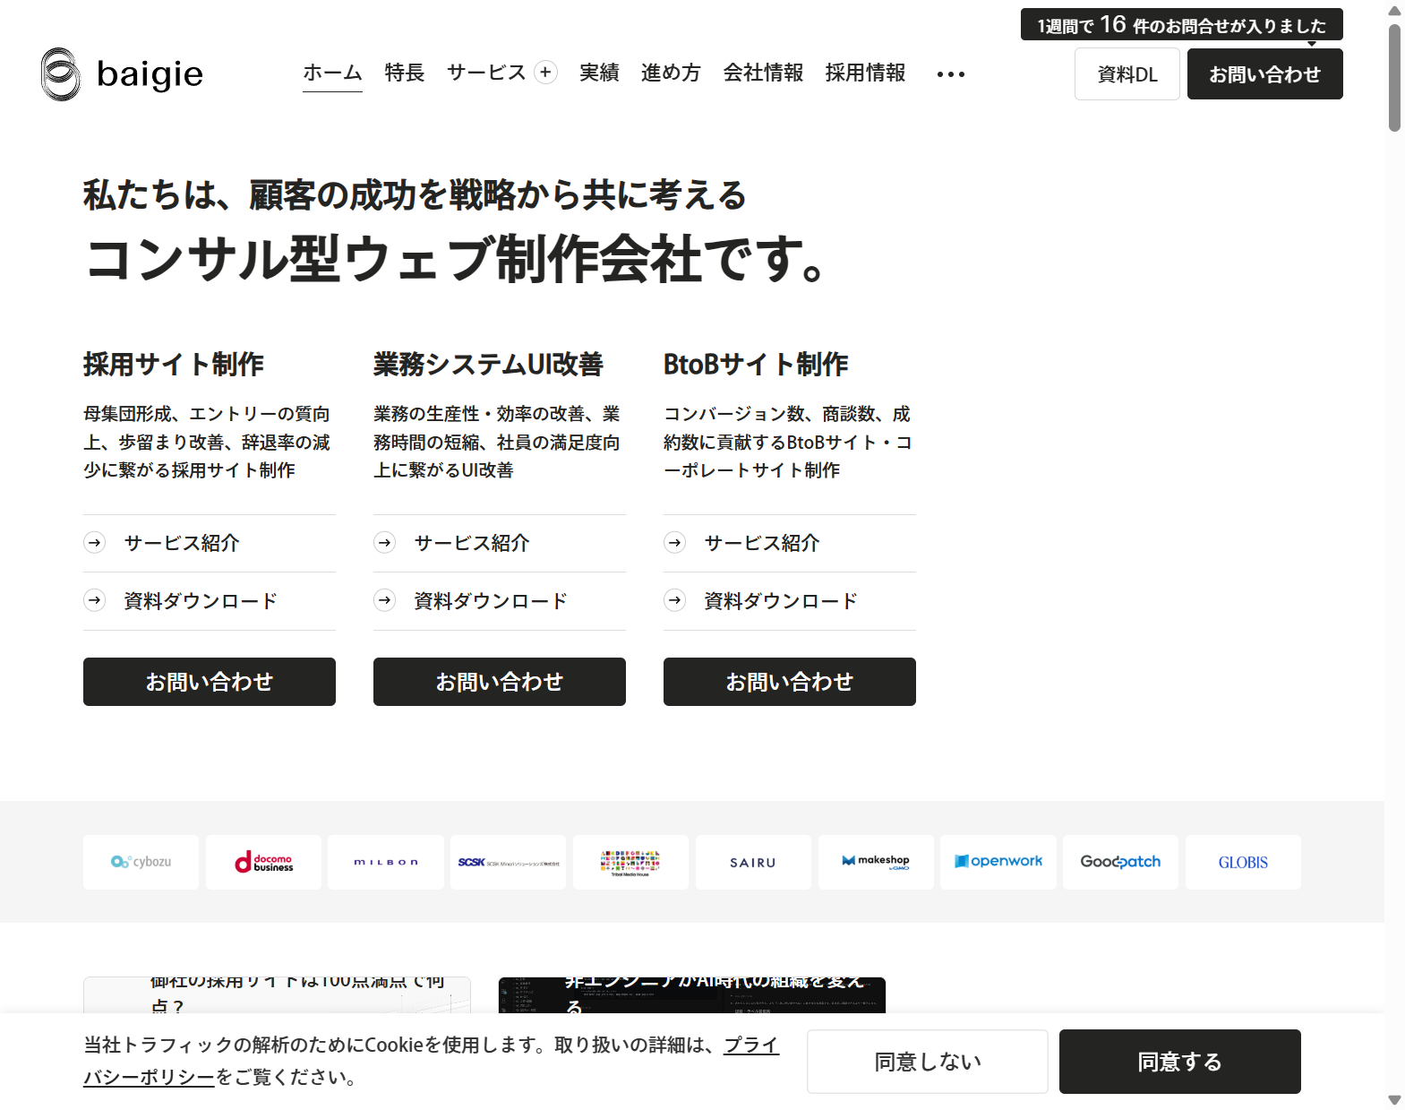The image size is (1405, 1110).
Task: Open the three-dot more menu
Action: (x=951, y=74)
